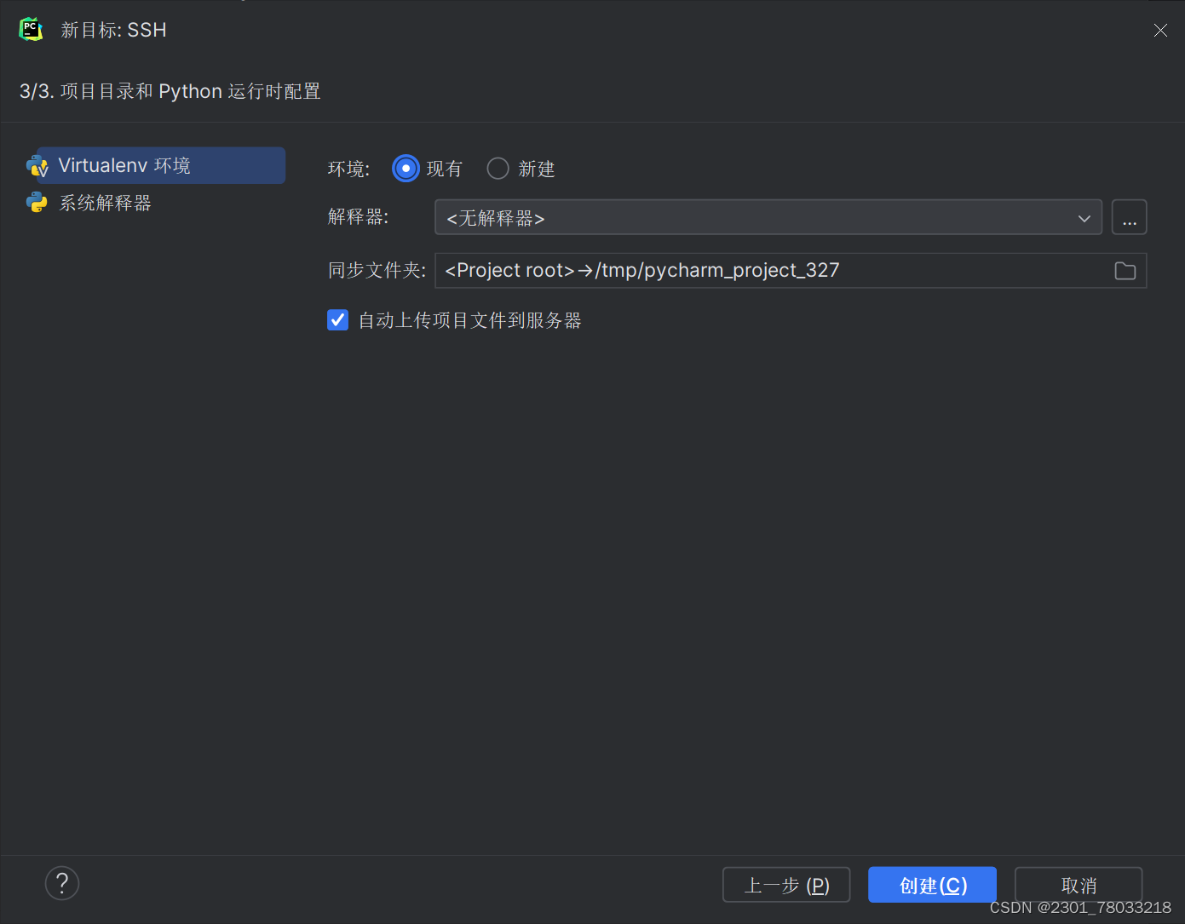
Task: Click the dropdown arrow on interpreter field
Action: coord(1084,218)
